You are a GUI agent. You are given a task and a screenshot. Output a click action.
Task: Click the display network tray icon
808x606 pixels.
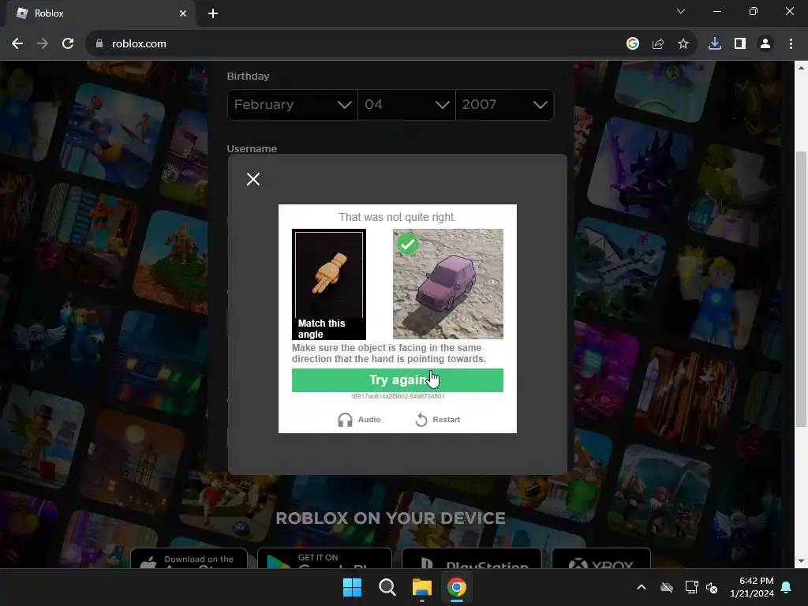coord(691,587)
